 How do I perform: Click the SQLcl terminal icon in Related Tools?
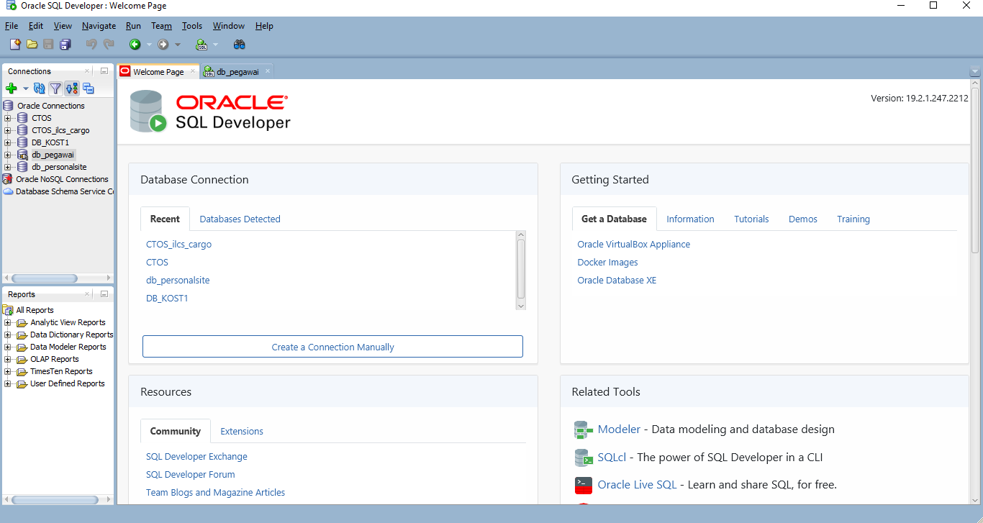pyautogui.click(x=583, y=458)
